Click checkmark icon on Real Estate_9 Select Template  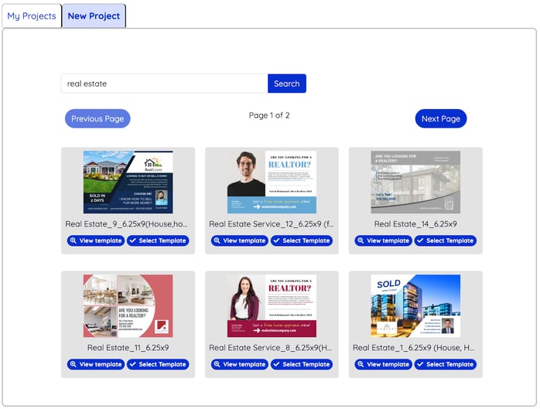pos(133,240)
